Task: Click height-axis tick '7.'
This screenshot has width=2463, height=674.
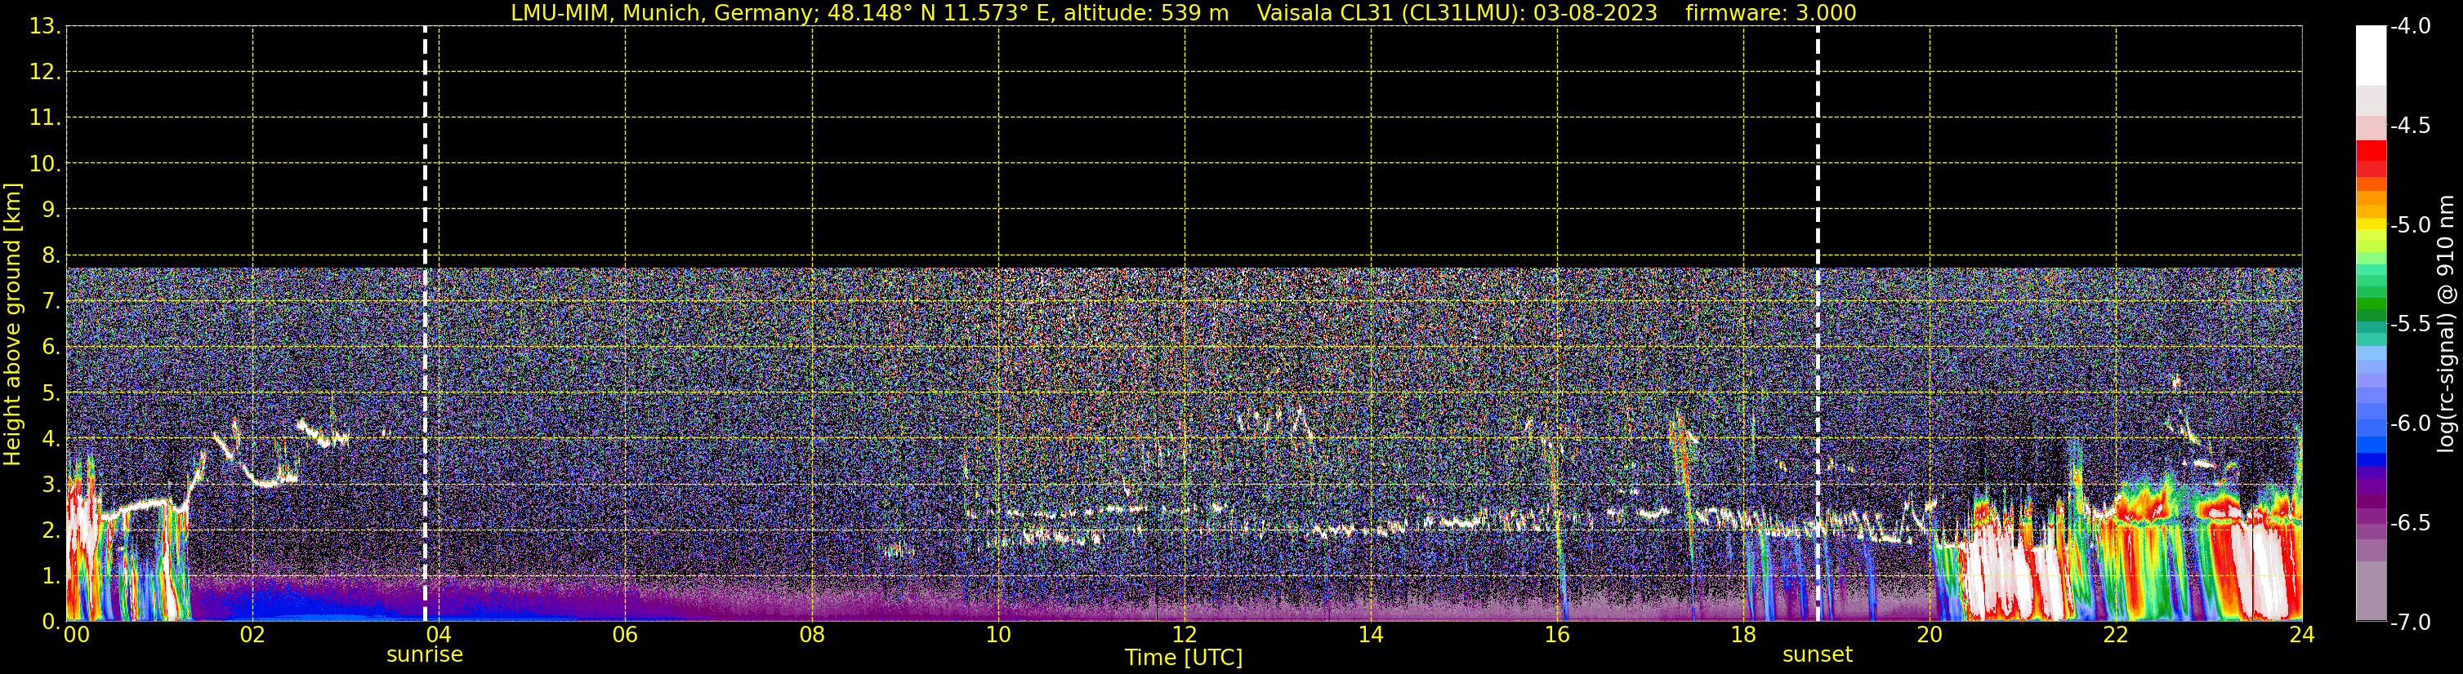Action: pos(51,301)
